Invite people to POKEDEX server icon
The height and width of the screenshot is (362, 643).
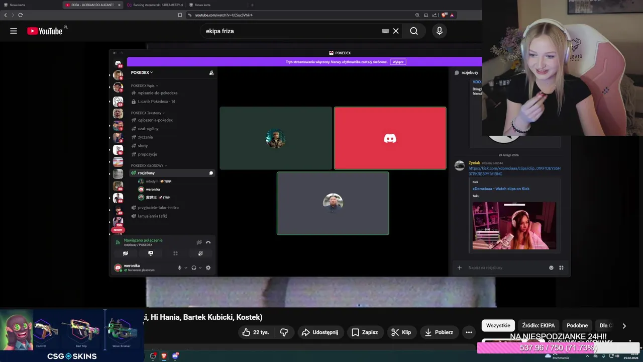pyautogui.click(x=211, y=73)
